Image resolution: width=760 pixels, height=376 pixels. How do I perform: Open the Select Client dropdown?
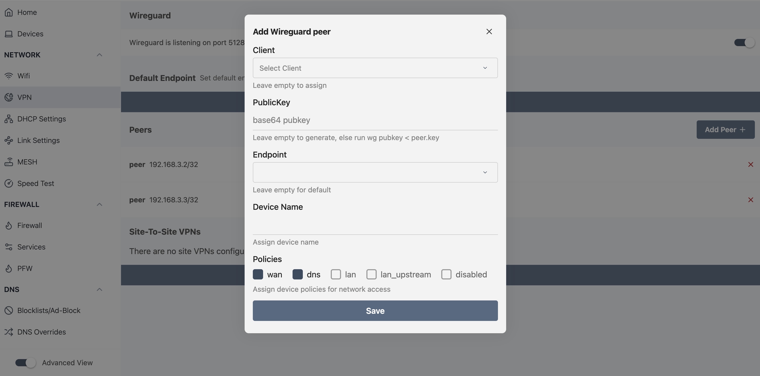[375, 68]
